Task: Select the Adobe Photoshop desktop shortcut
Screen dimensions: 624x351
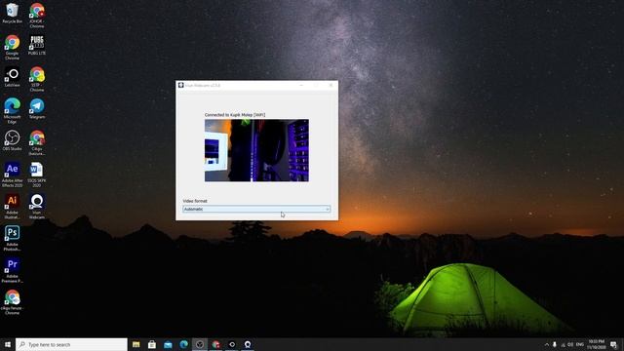Action: coord(13,238)
